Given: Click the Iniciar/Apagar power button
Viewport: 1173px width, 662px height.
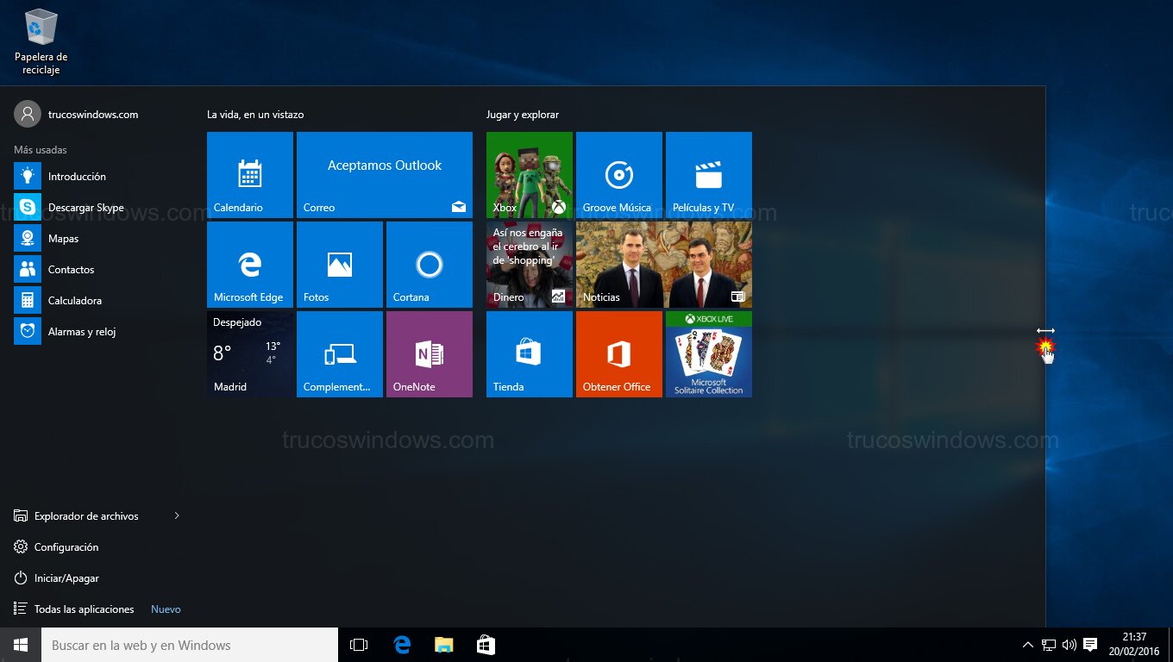Looking at the screenshot, I should (x=66, y=578).
